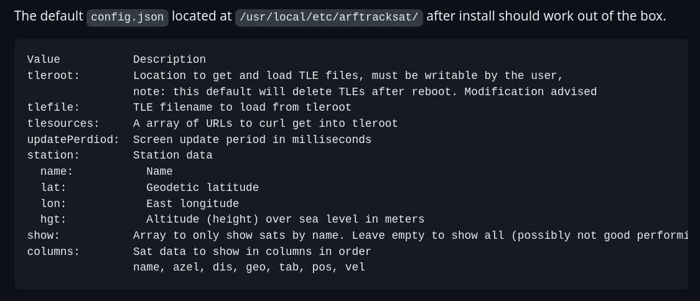Click the 'lon:' key text
This screenshot has height=301, width=700.
click(54, 204)
